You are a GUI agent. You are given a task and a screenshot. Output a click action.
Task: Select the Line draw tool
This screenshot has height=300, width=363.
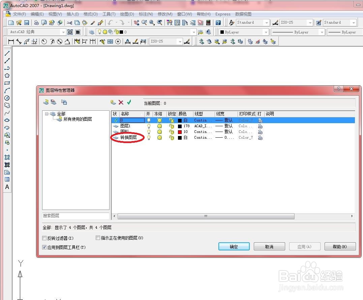tap(7, 53)
